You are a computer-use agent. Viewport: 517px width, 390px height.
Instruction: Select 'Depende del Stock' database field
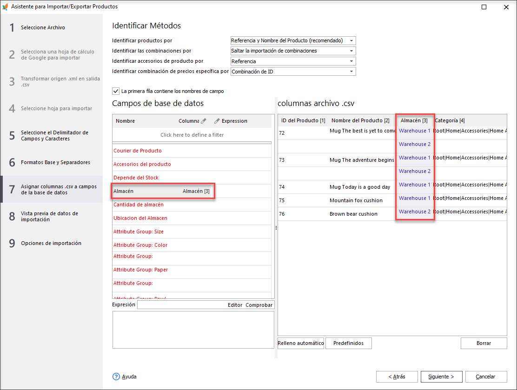pos(192,178)
